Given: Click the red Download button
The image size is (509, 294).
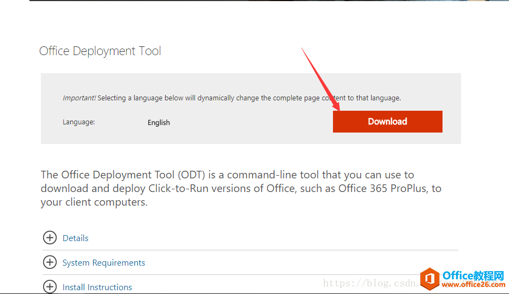Looking at the screenshot, I should point(387,122).
